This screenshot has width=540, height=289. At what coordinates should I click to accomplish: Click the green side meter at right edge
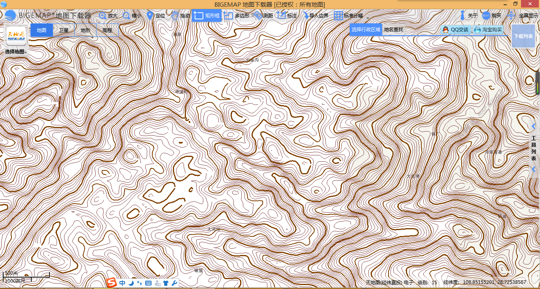pos(538,83)
